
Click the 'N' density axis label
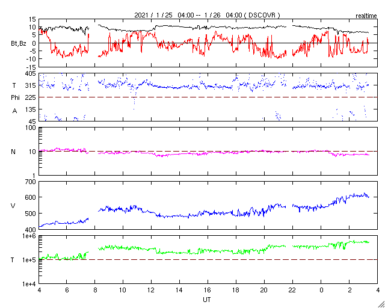pyautogui.click(x=13, y=152)
